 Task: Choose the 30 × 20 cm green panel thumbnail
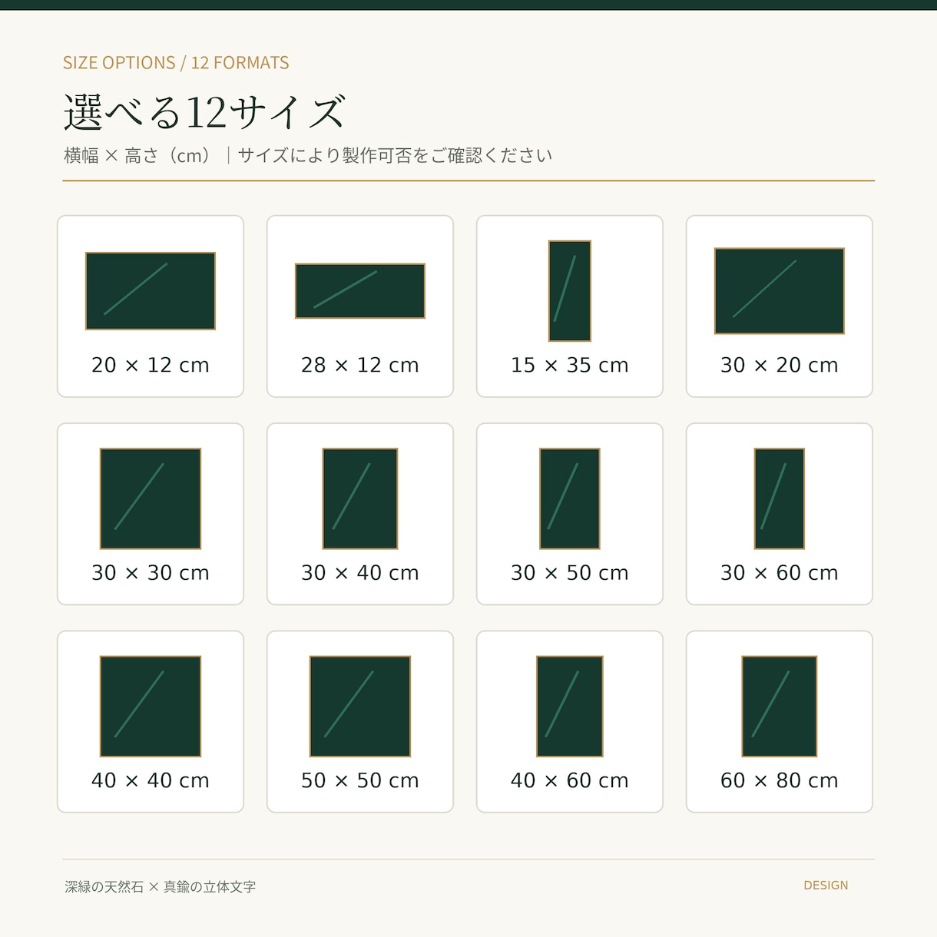[x=780, y=291]
